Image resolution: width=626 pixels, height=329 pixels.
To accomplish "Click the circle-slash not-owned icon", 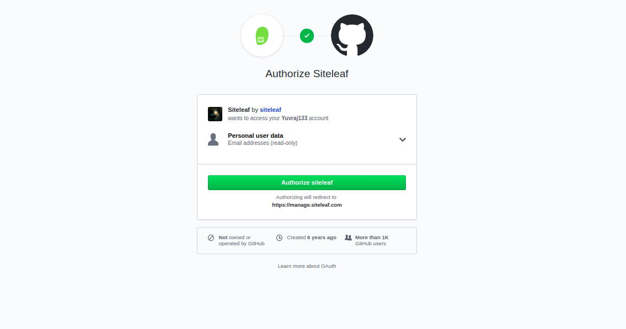I will click(x=211, y=238).
